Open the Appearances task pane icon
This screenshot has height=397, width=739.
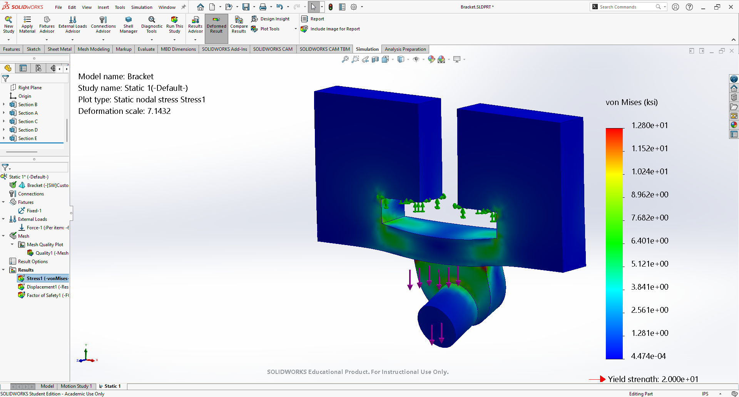coord(734,125)
